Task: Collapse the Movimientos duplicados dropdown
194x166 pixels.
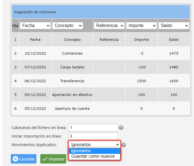Action: pyautogui.click(x=94, y=144)
